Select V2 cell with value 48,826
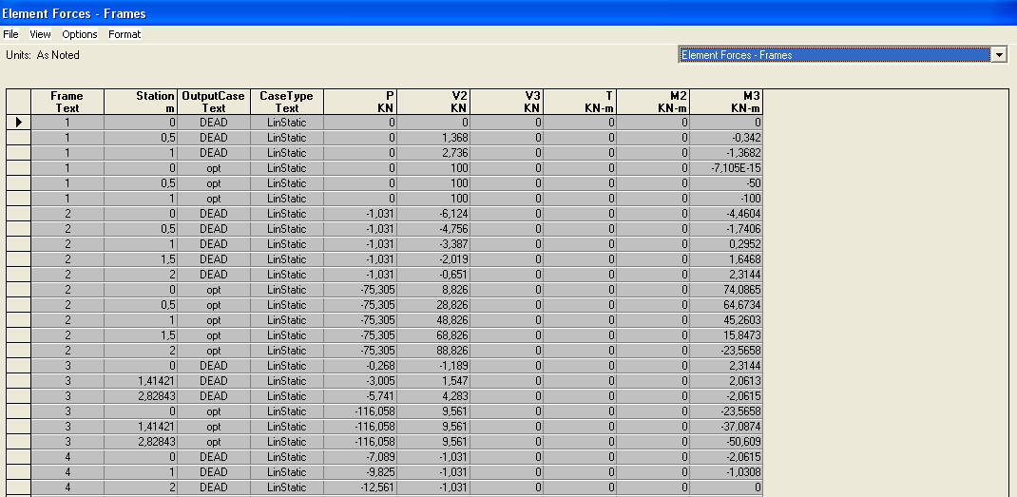This screenshot has height=497, width=1017. pyautogui.click(x=434, y=320)
